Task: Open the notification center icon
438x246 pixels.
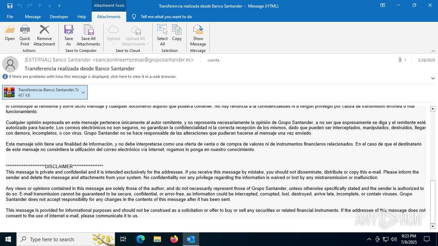Action: 426,239
